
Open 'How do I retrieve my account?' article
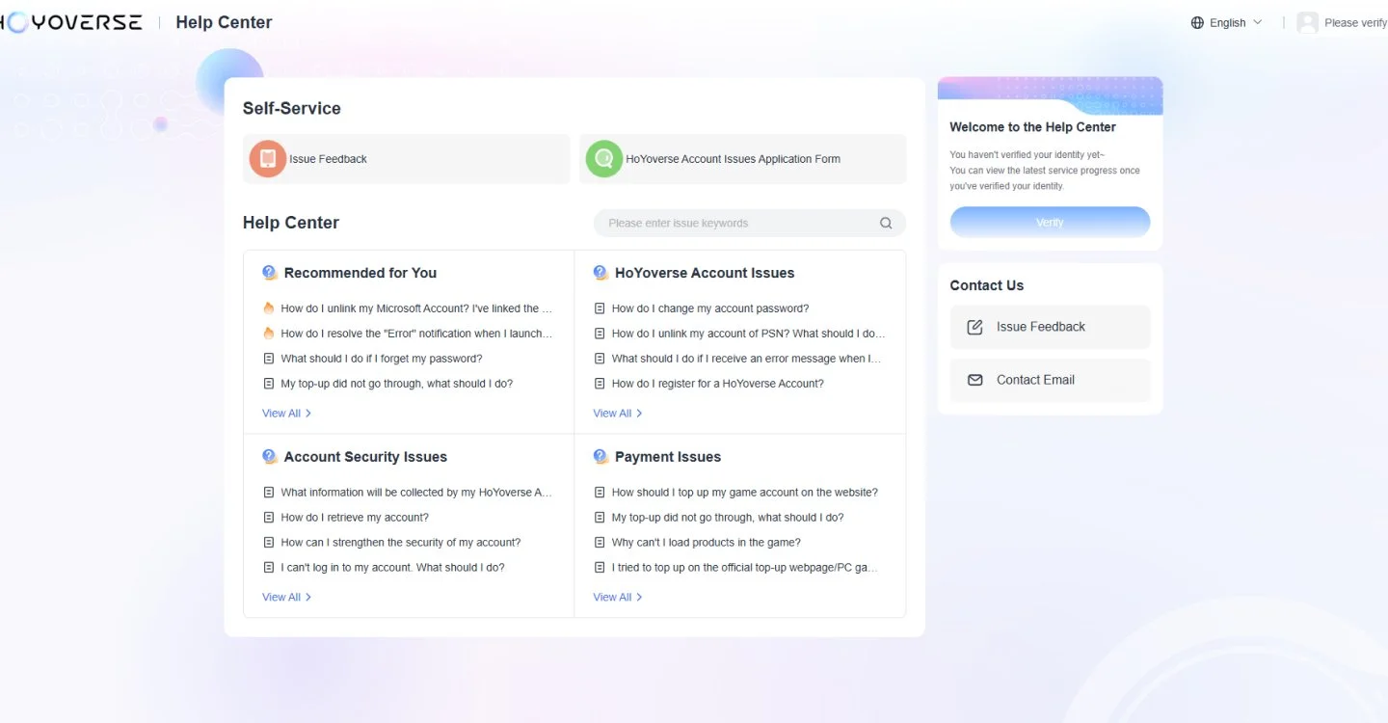pos(355,518)
